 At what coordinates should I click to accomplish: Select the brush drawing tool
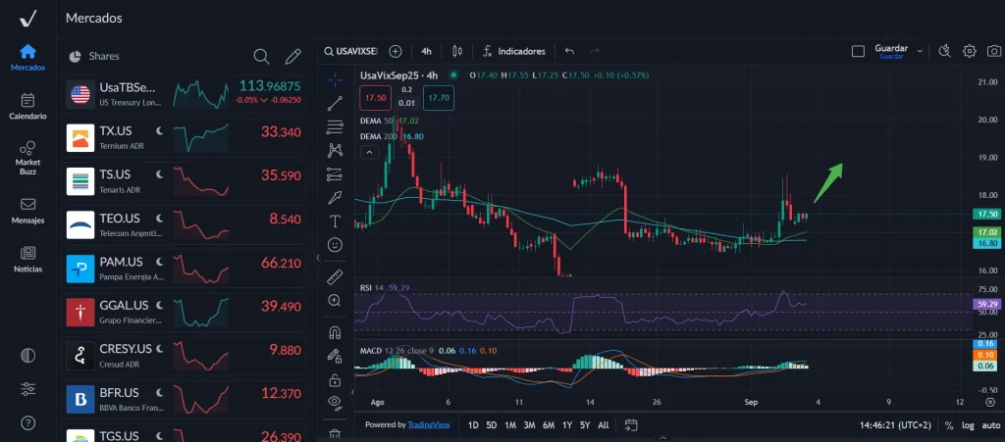pos(335,198)
